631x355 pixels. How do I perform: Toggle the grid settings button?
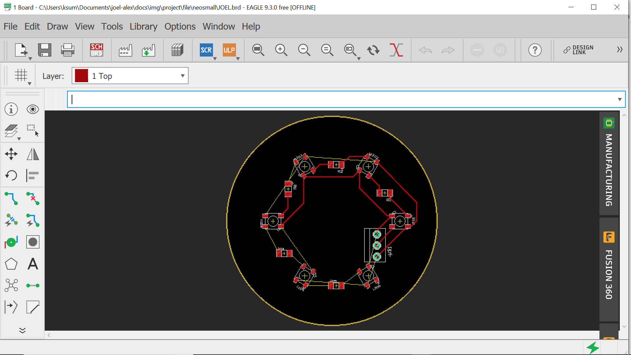pos(21,76)
